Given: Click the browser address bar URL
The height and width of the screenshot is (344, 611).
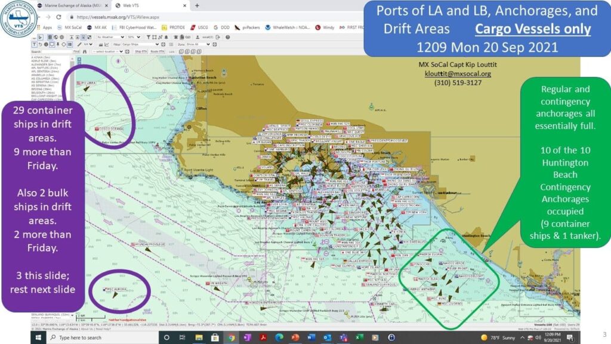Looking at the screenshot, I should pyautogui.click(x=118, y=17).
